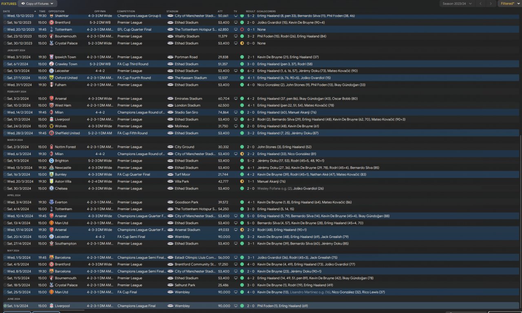Click the 0 - 1 result against Tottenham
Viewport: 522px width, 313px height.
251,30
